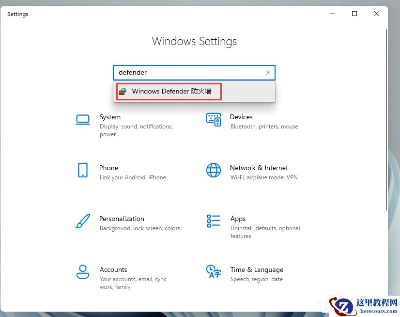The image size is (400, 317).
Task: Open Accounts settings via the person icon
Action: tap(83, 272)
